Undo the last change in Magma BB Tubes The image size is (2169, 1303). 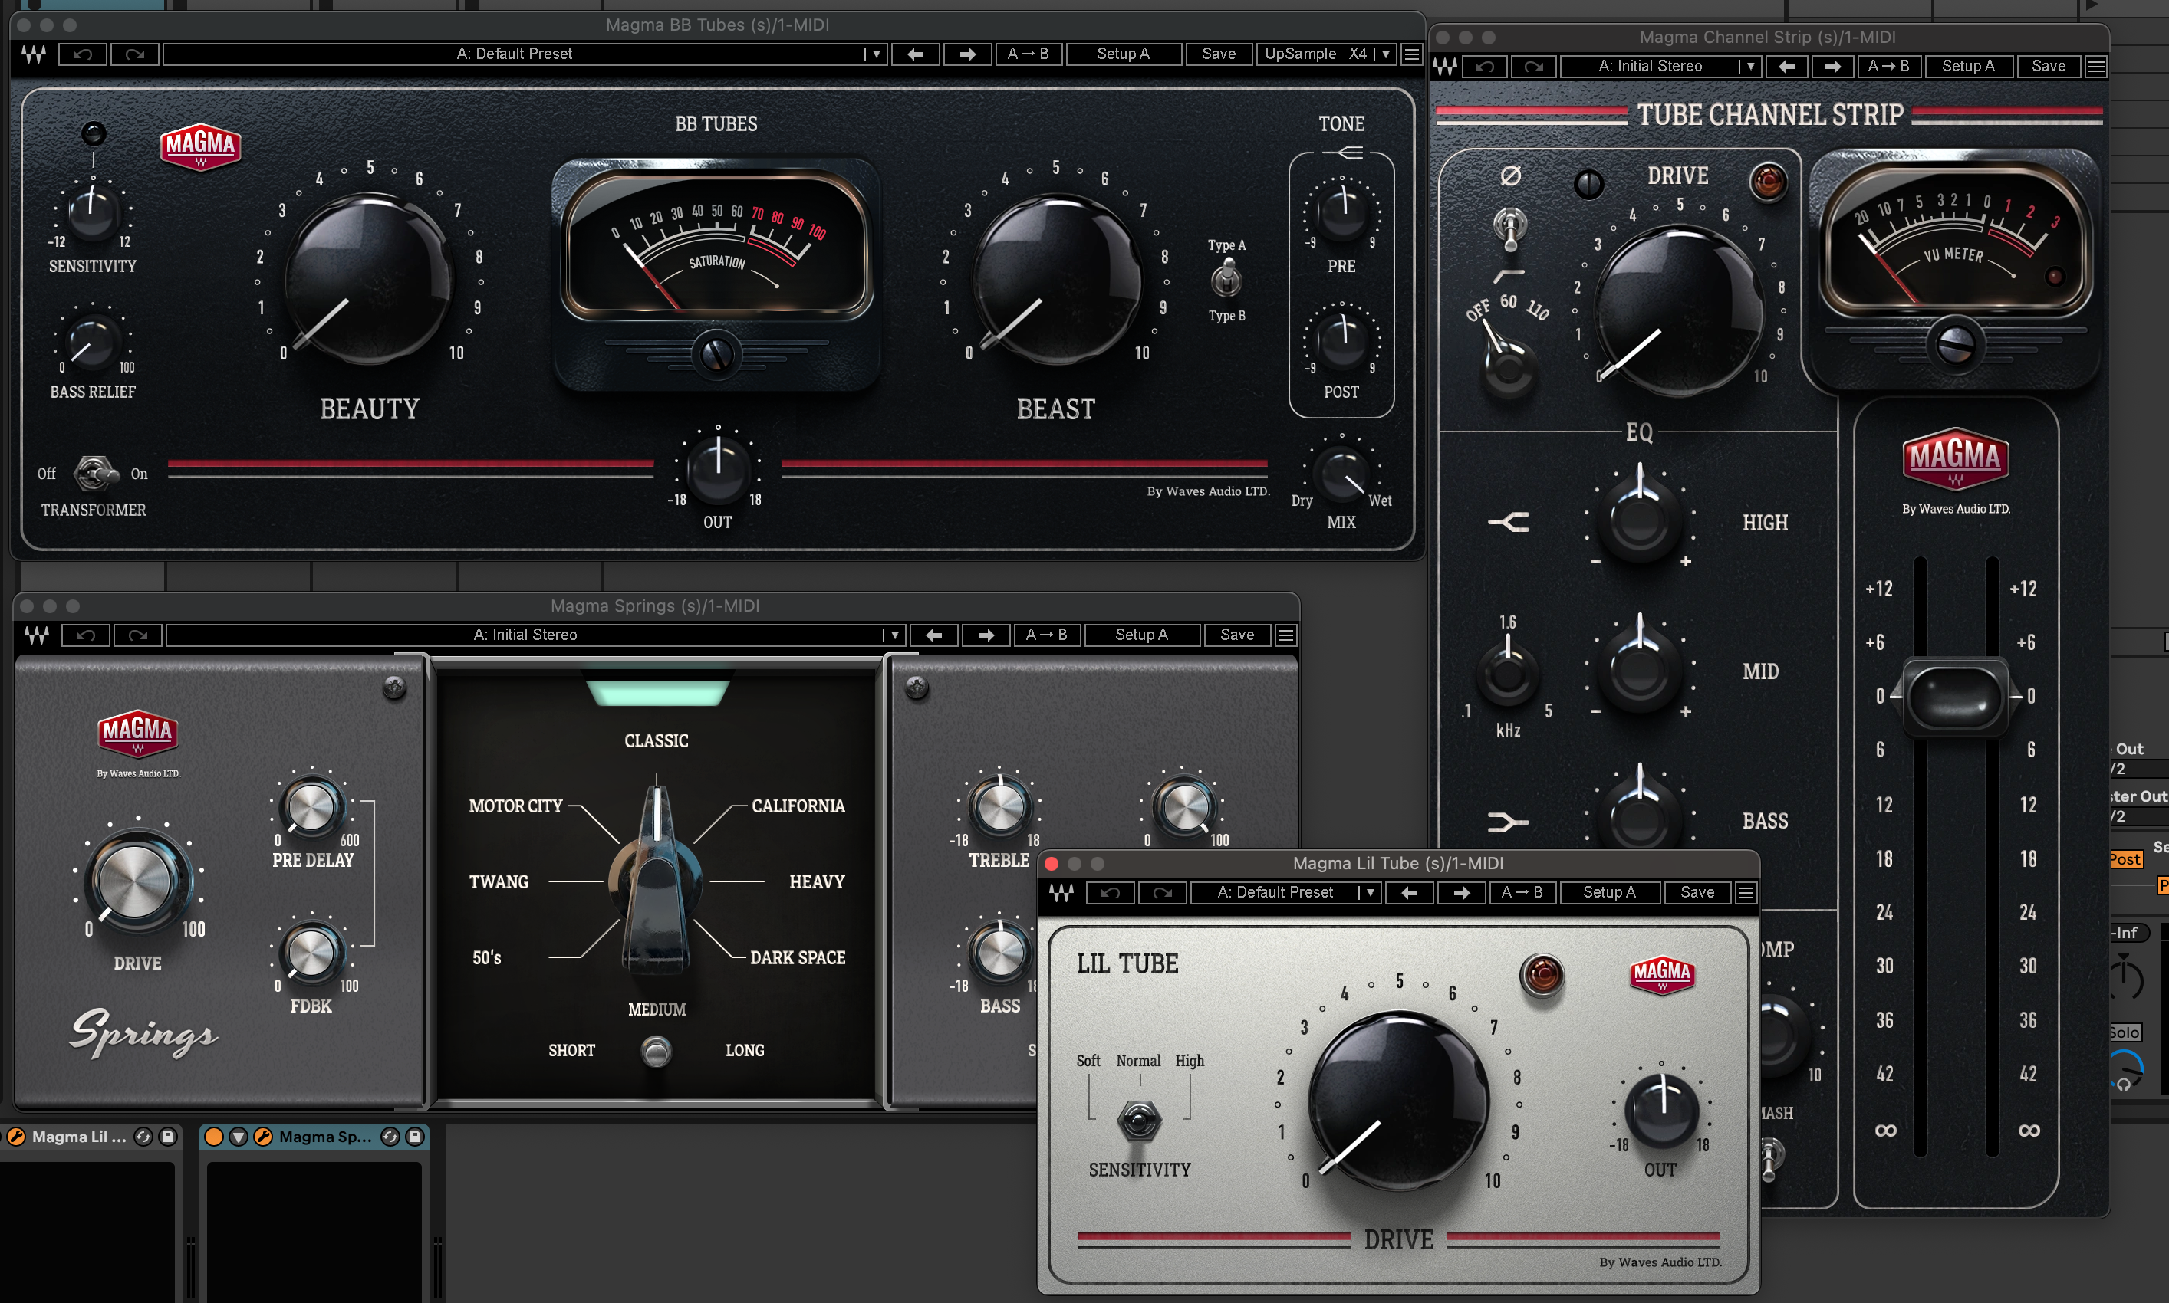tap(83, 54)
